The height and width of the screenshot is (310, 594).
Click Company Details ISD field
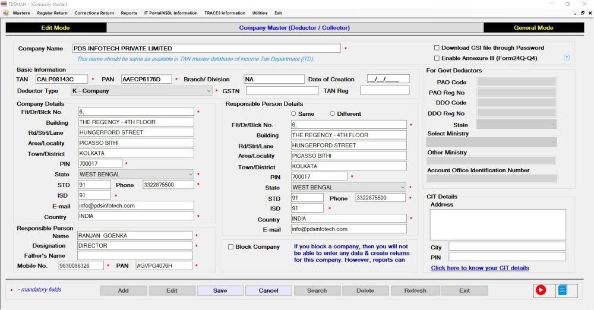[94, 195]
